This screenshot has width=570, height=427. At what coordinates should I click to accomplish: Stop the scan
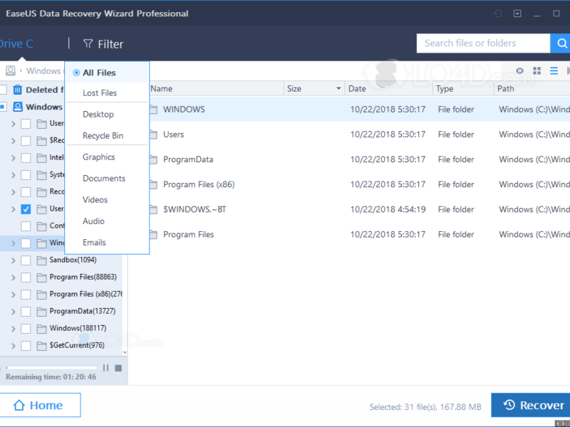click(118, 368)
